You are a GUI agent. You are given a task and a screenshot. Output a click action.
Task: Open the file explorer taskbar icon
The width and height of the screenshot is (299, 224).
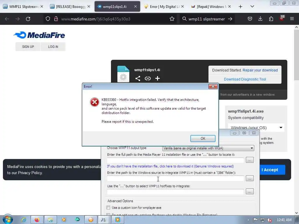coord(50,220)
